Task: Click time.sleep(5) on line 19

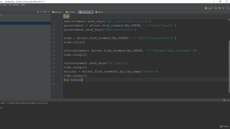Action: (75, 67)
